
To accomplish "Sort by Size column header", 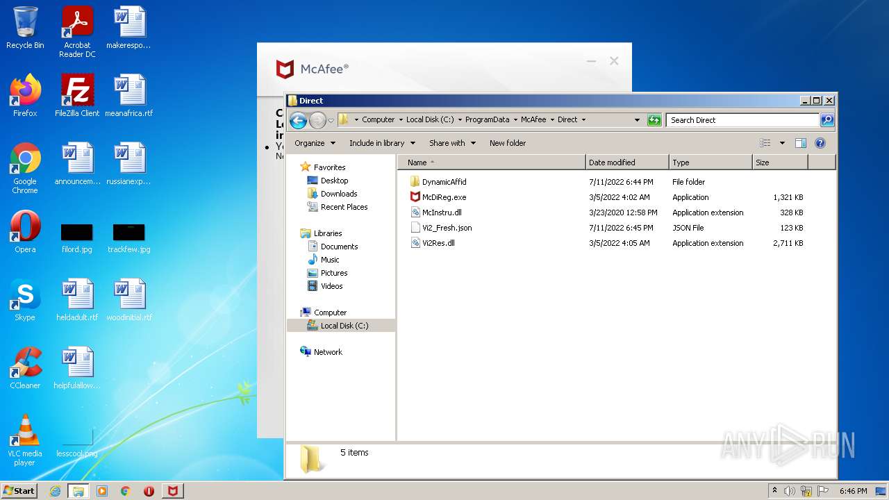I will tap(780, 162).
